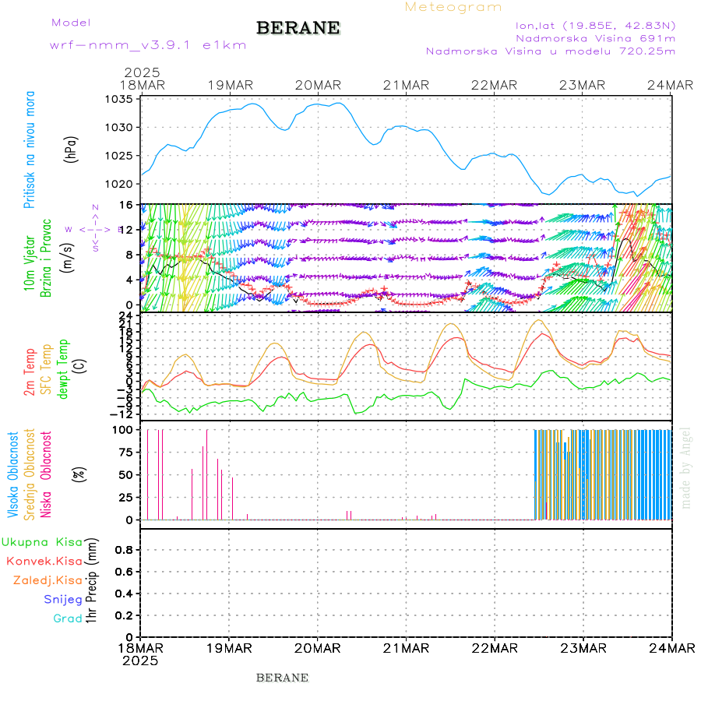Select the 16 tick on the wind speed axis

tap(126, 205)
